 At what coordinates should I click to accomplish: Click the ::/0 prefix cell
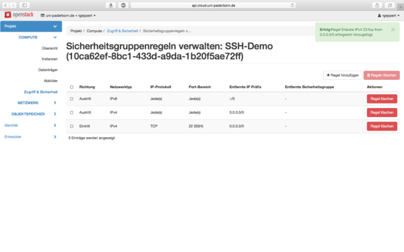coord(232,99)
